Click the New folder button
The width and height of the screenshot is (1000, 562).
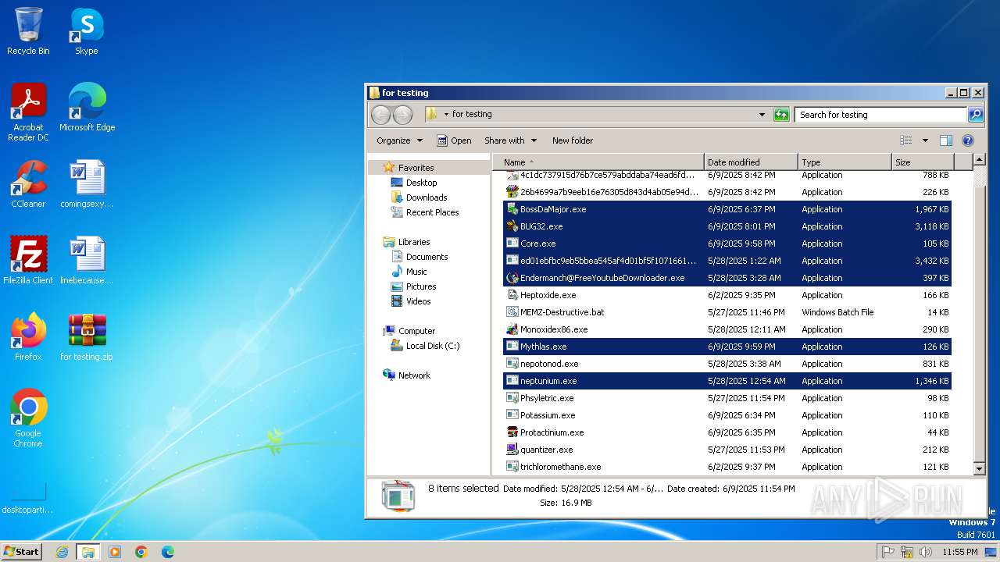[x=573, y=140]
